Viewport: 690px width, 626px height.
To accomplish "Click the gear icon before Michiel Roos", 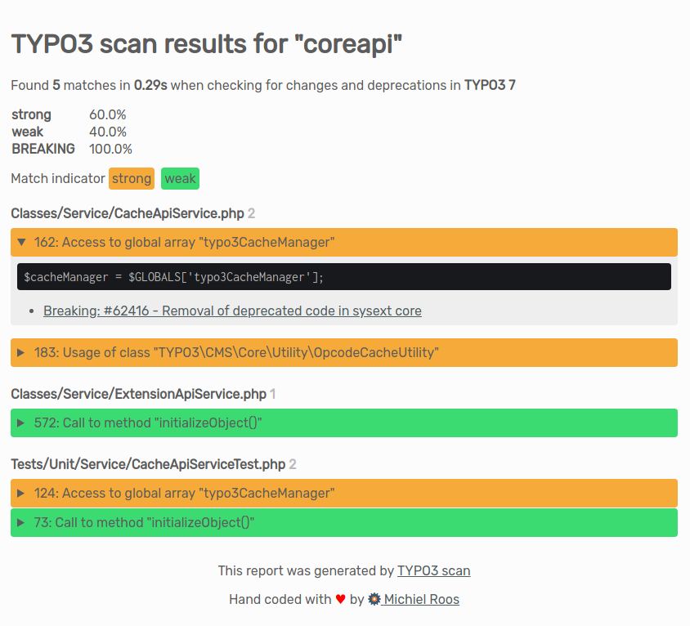I will pos(374,599).
